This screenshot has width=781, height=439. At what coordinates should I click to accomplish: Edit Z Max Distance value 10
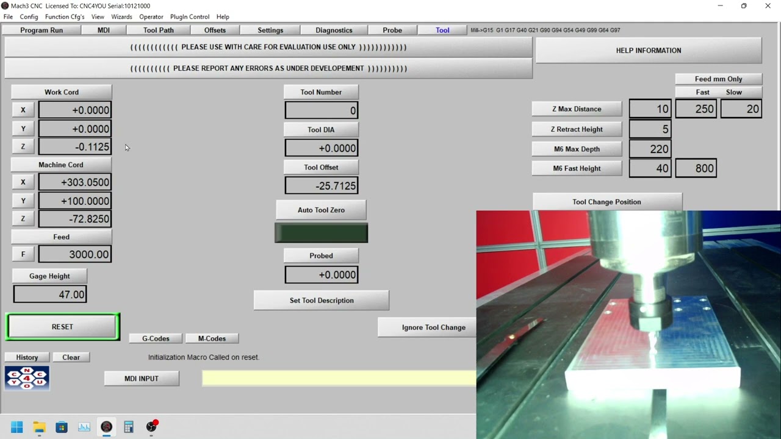[x=650, y=109]
